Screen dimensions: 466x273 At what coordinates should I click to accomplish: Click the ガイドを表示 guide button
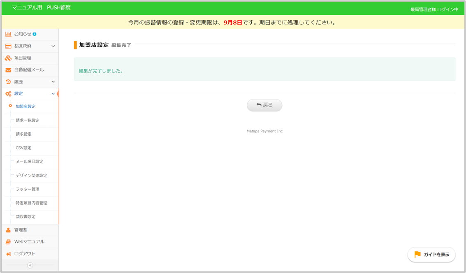tap(431, 254)
